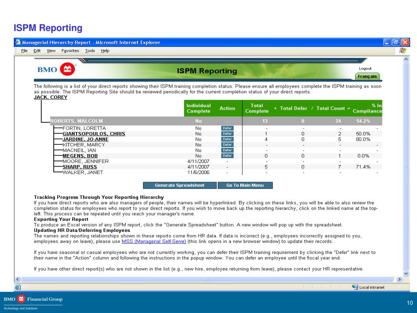The width and height of the screenshot is (417, 313).
Task: Click the Action column header
Action: 227,108
